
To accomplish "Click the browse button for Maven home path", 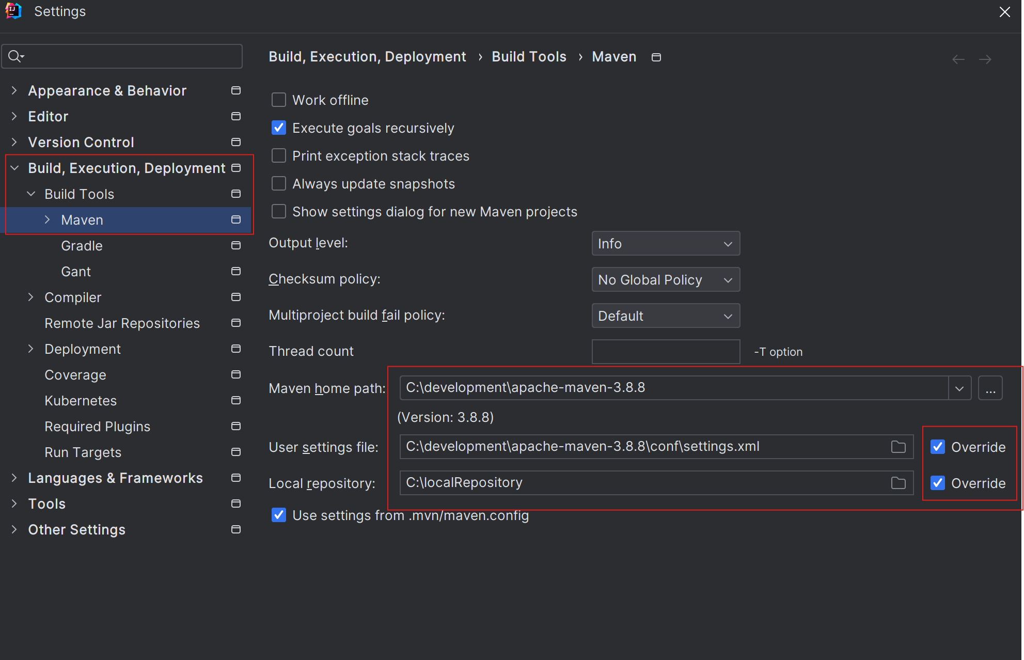I will [990, 388].
